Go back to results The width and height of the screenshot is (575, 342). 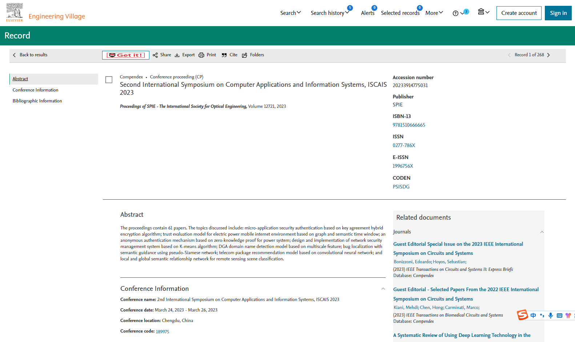coord(30,55)
